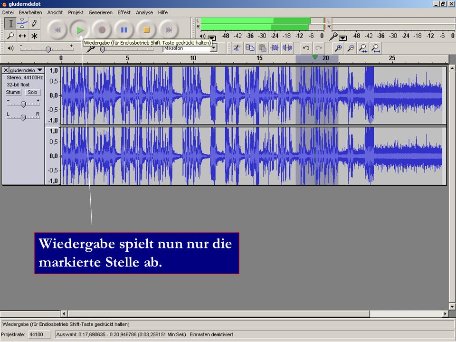
Task: Adjust track pan L/R slider
Action: click(x=23, y=117)
